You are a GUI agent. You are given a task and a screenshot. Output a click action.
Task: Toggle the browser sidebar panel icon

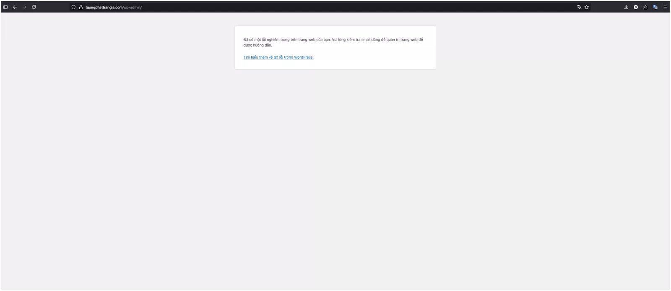pos(5,7)
